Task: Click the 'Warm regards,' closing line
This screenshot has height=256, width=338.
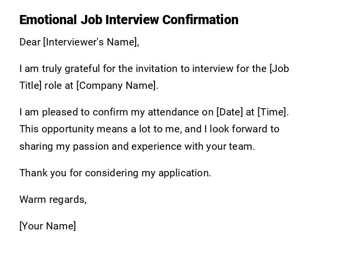Action: [53, 199]
